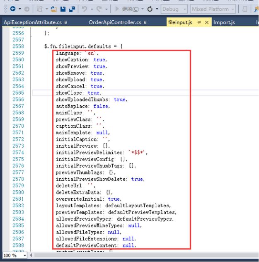Click the Navigate Forward arrow icon
This screenshot has height=262, width=259.
[27, 9]
